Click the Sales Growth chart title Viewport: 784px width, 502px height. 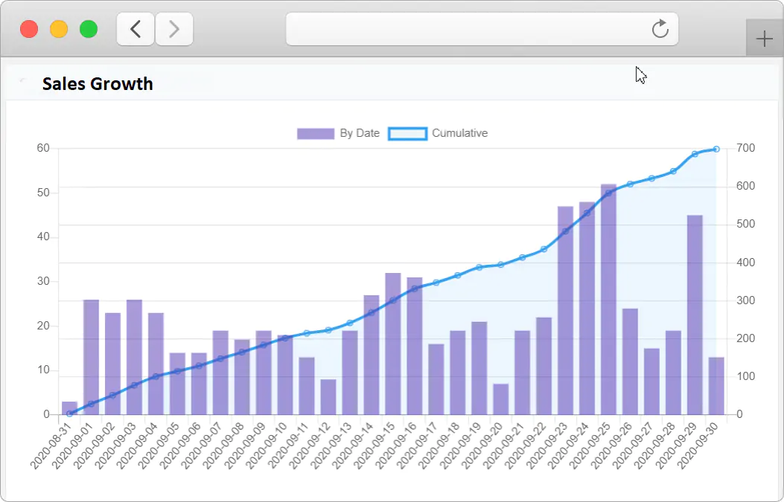tap(98, 84)
